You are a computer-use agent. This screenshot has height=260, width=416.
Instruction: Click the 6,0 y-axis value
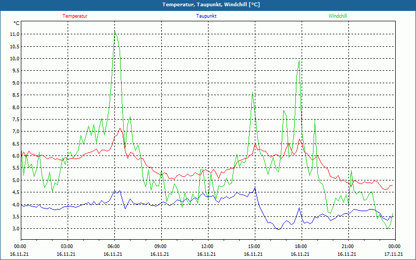click(x=16, y=155)
